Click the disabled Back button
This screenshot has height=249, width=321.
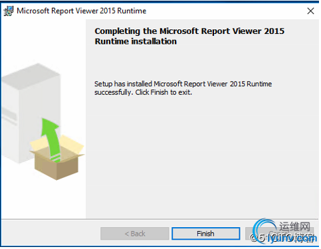tap(134, 234)
